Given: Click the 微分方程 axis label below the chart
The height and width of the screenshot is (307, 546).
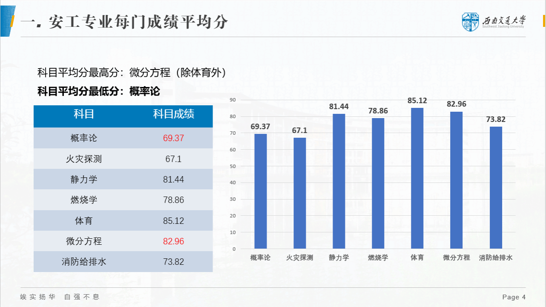Looking at the screenshot, I should (x=456, y=258).
